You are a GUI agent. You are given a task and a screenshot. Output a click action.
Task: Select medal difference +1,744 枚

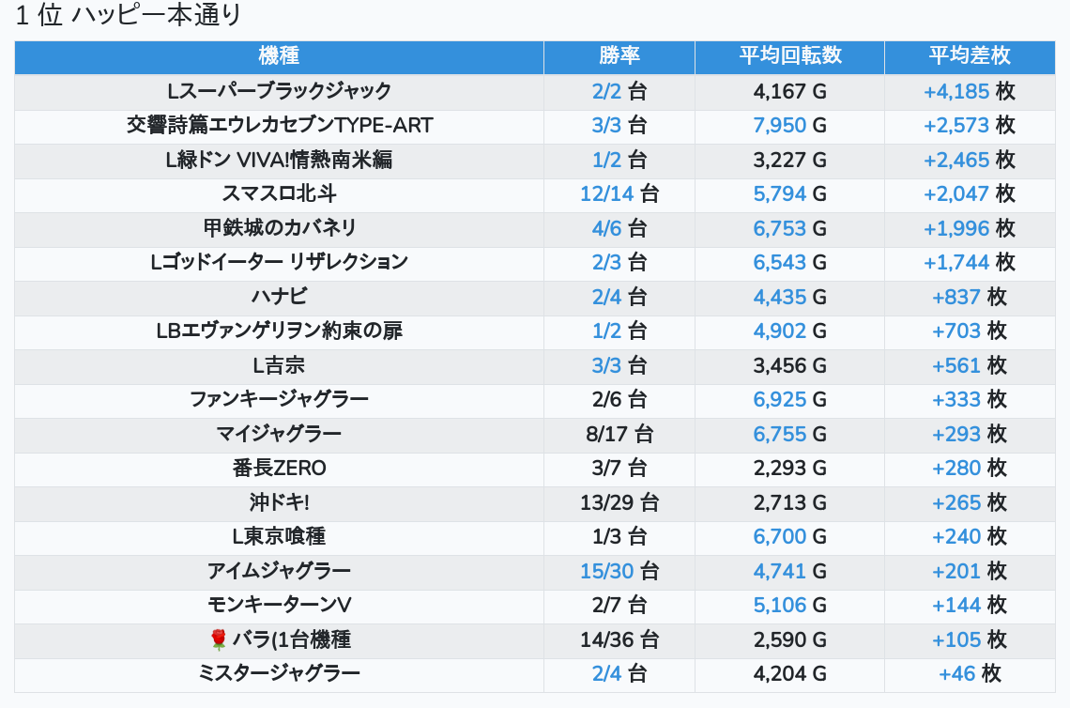click(970, 262)
